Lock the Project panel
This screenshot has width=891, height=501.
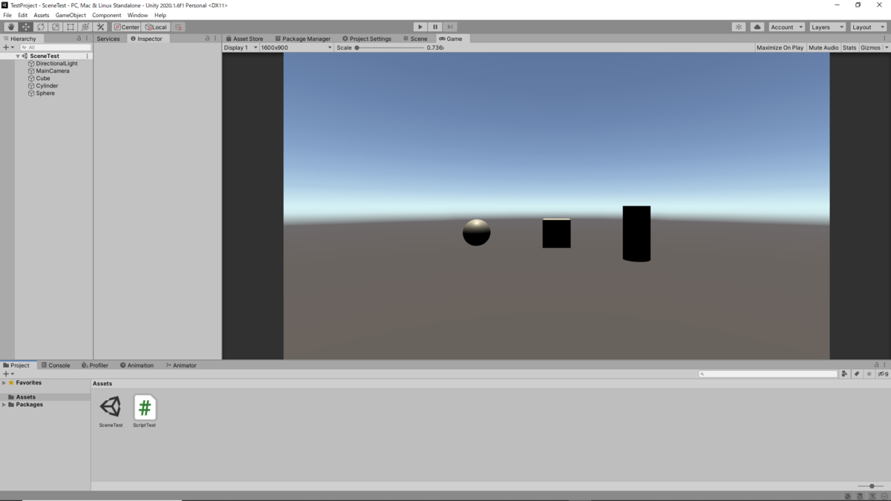[x=876, y=365]
